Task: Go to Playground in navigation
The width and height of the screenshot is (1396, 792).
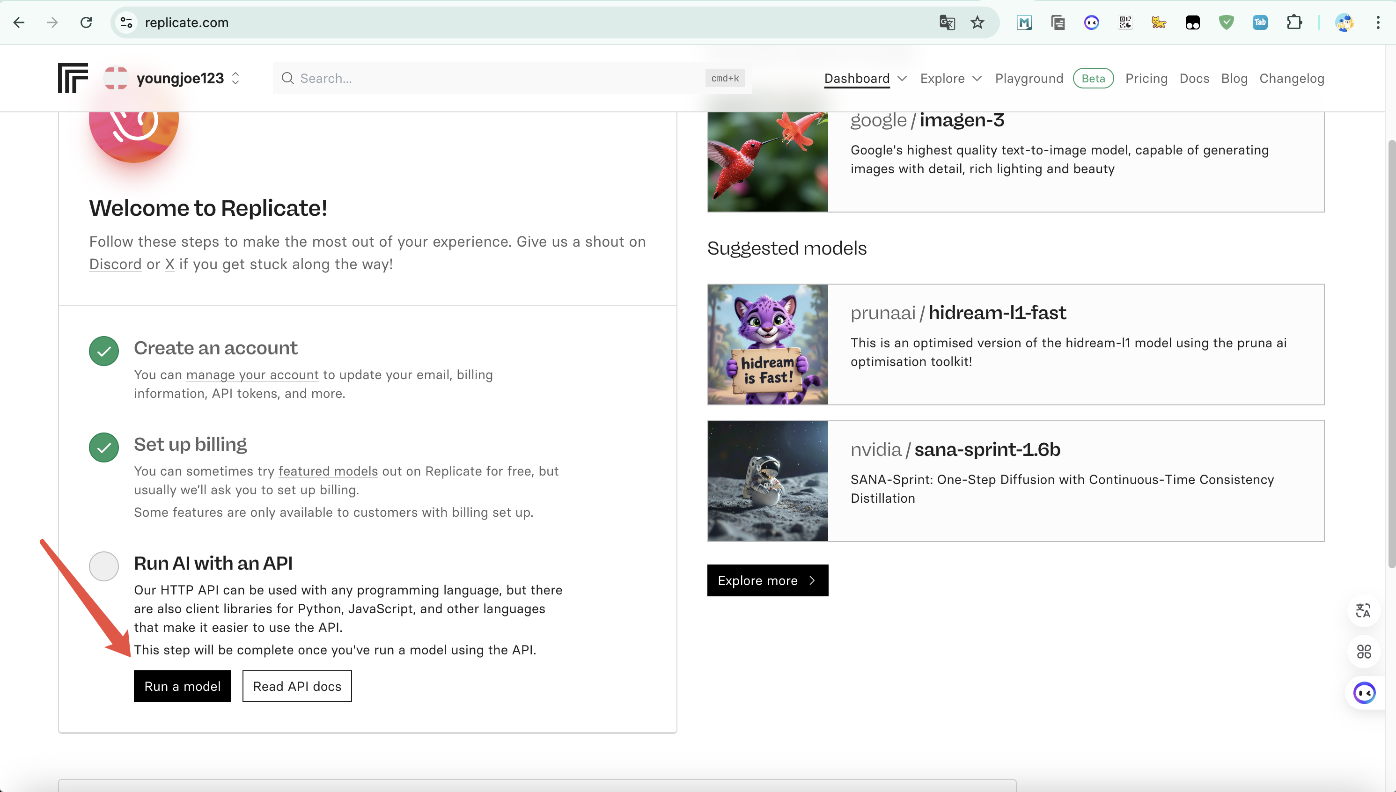Action: (1029, 78)
